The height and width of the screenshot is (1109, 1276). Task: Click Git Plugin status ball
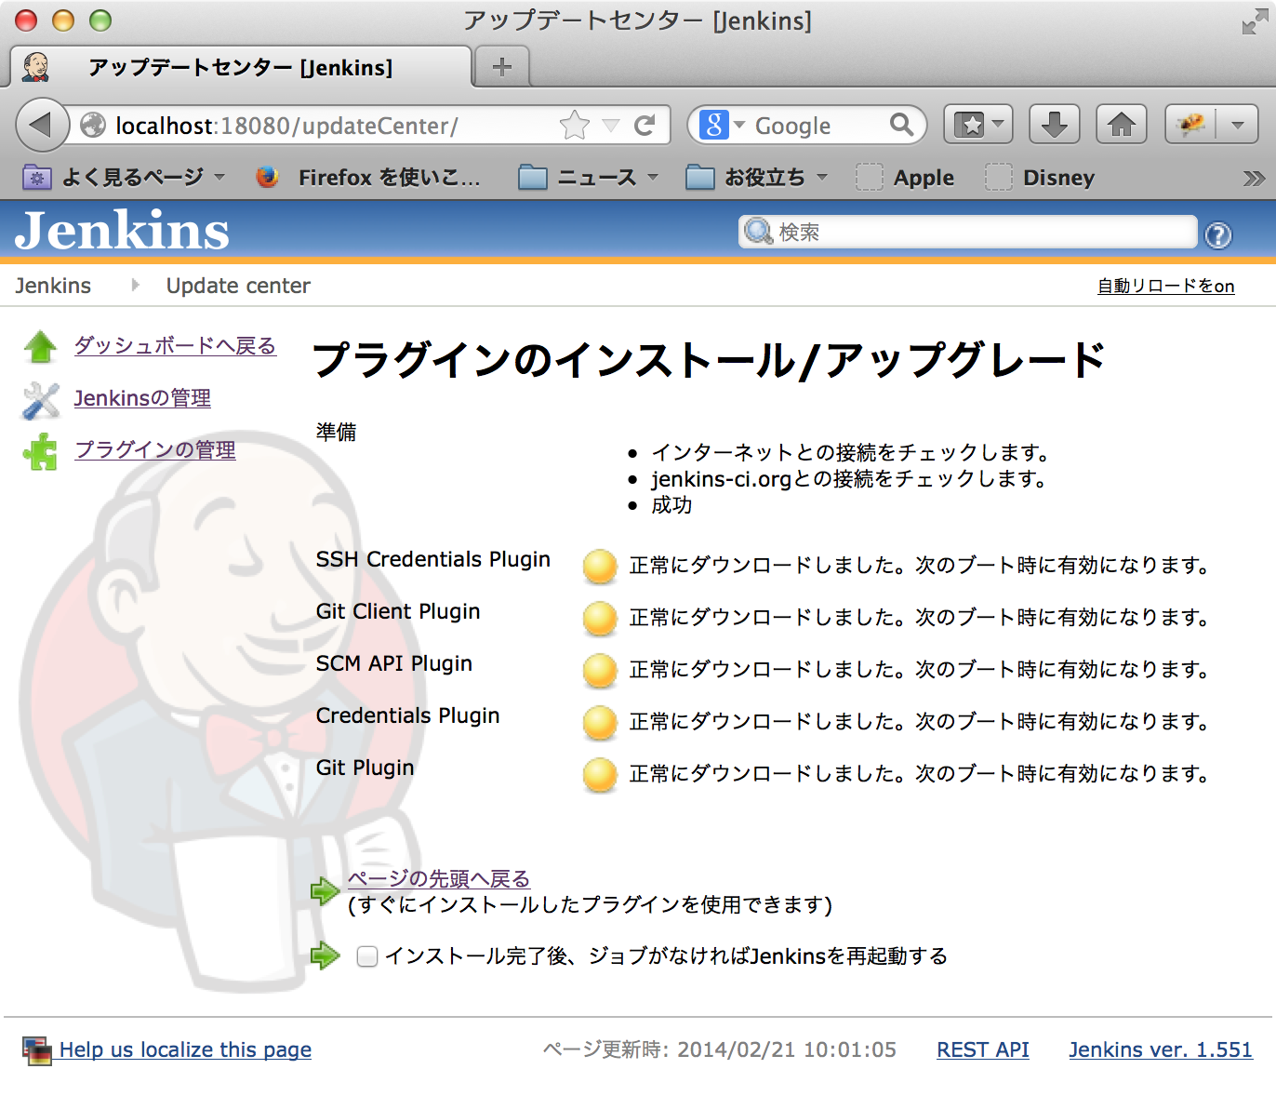(x=600, y=774)
